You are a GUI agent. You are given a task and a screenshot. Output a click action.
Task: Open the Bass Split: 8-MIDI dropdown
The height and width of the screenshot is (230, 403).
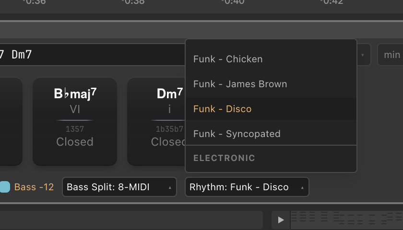pos(119,187)
